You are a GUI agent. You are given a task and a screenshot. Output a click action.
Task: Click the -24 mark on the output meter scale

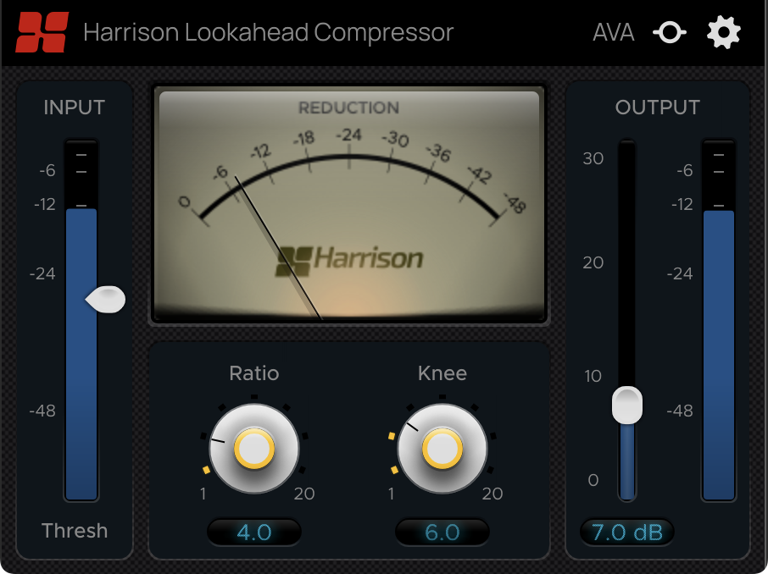680,273
